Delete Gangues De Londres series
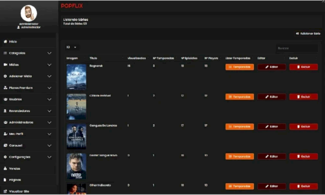This screenshot has width=325, height=195. pyautogui.click(x=303, y=127)
